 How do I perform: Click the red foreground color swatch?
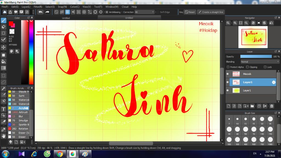pos(11,24)
